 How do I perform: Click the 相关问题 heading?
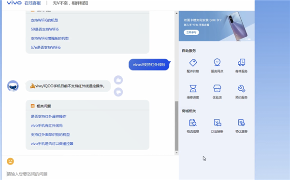tap(43, 106)
